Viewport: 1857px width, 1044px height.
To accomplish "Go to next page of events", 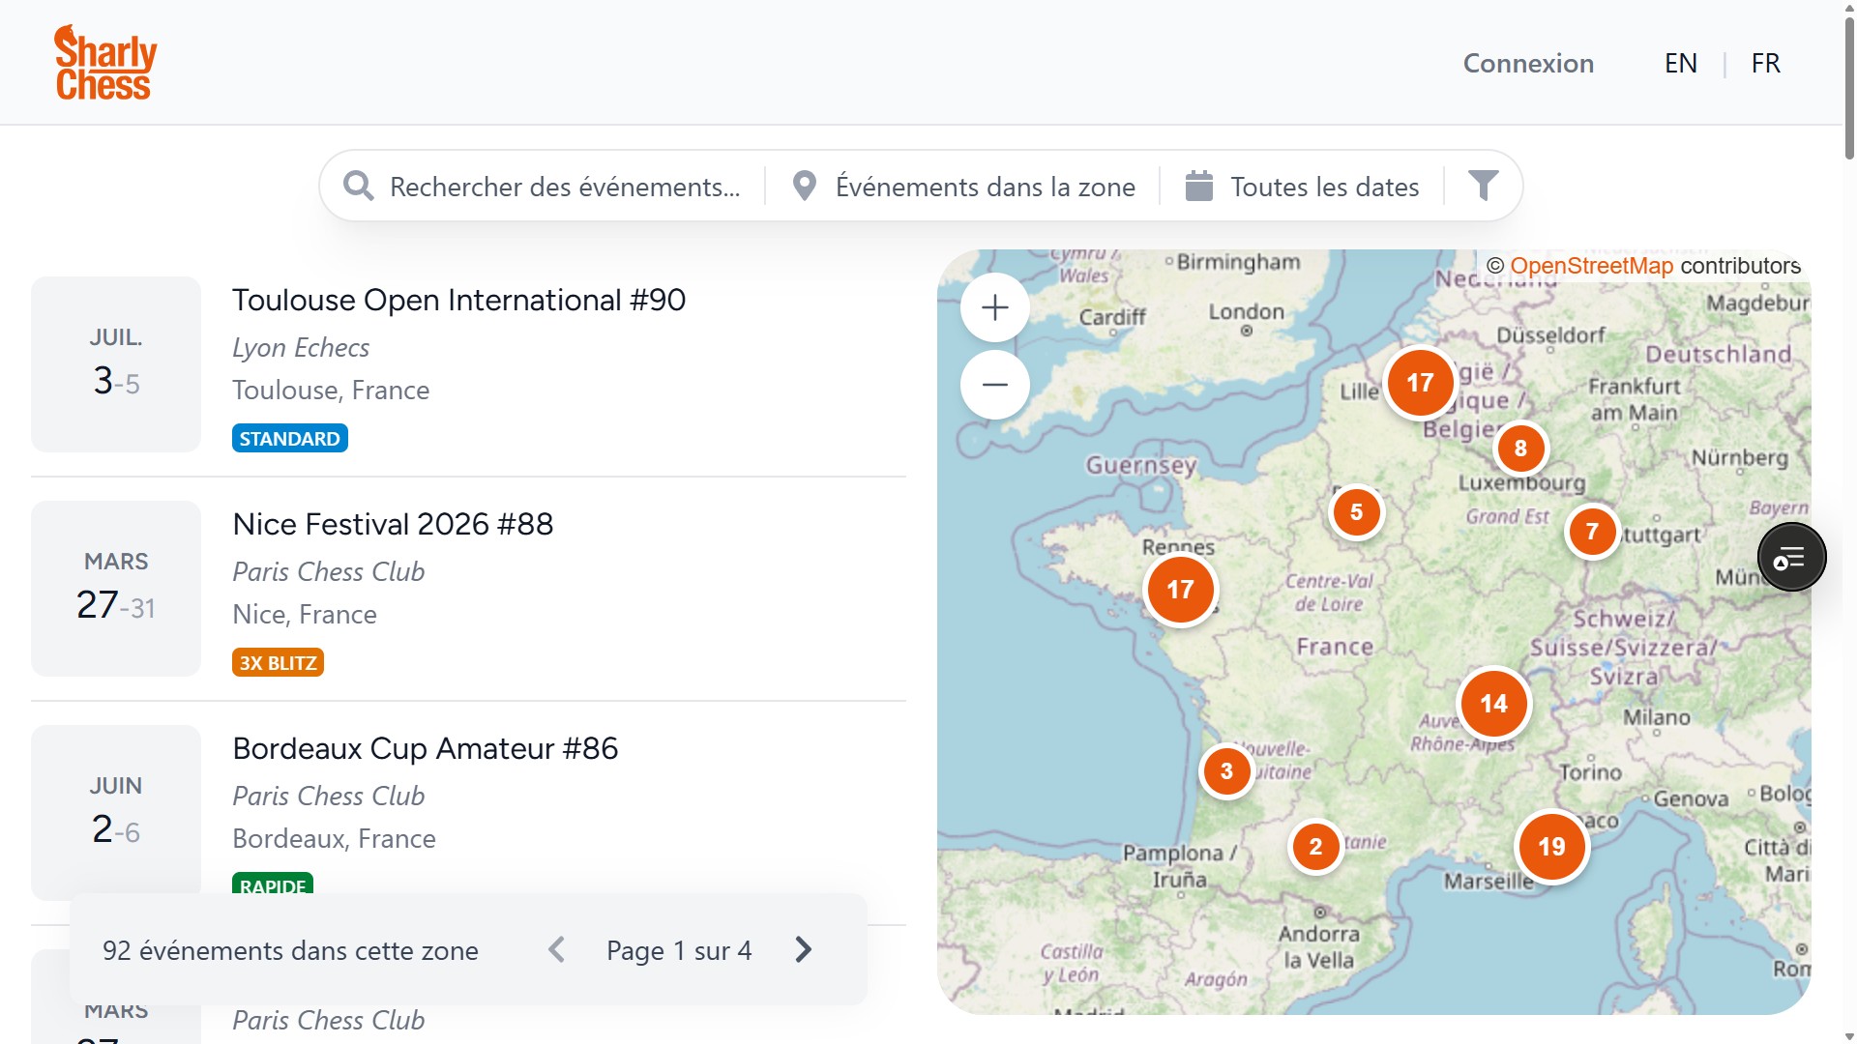I will pyautogui.click(x=803, y=950).
